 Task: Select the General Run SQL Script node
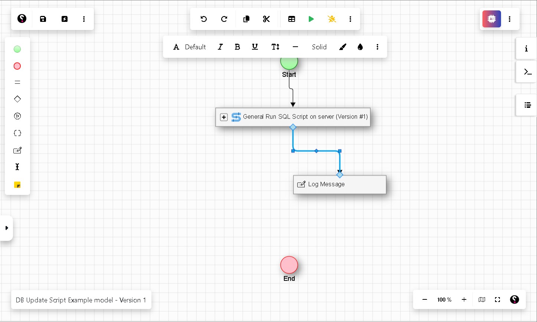click(x=293, y=117)
